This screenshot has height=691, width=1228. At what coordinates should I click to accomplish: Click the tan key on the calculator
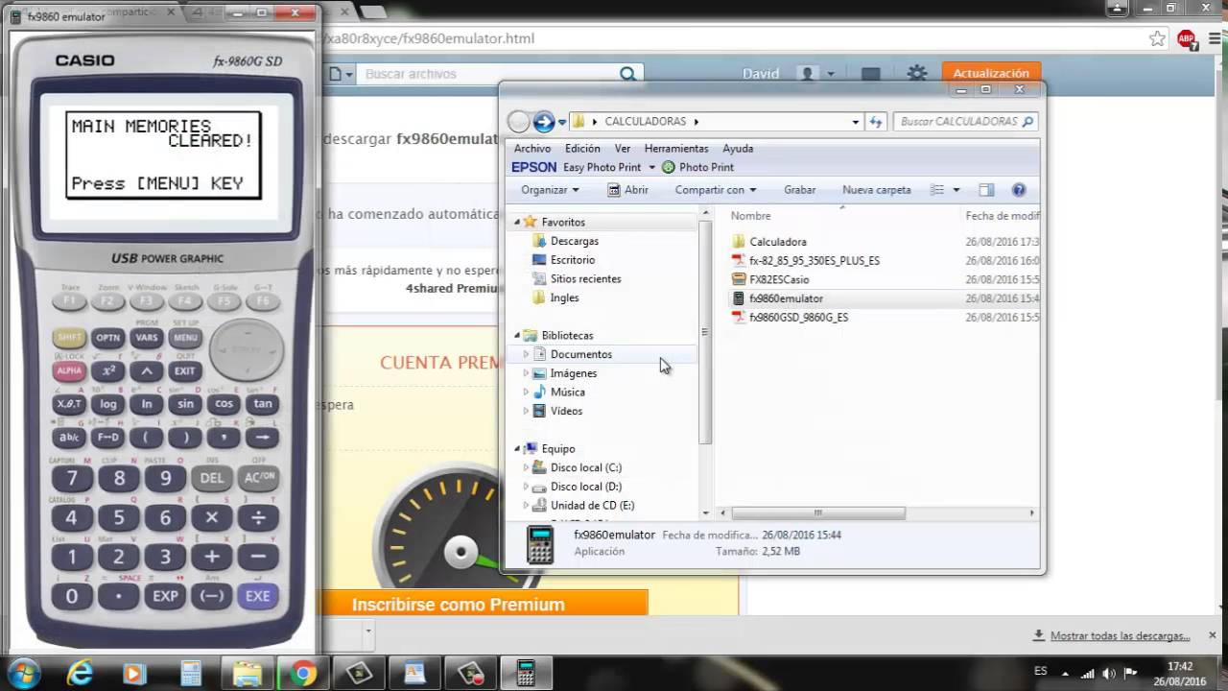tap(262, 404)
